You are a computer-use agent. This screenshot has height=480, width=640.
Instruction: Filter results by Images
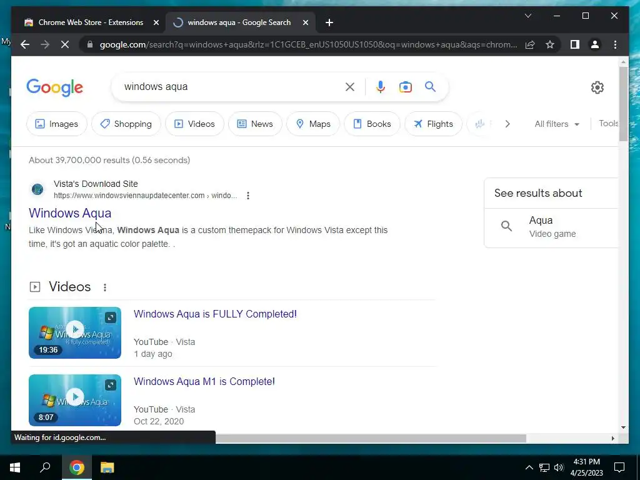click(x=57, y=124)
